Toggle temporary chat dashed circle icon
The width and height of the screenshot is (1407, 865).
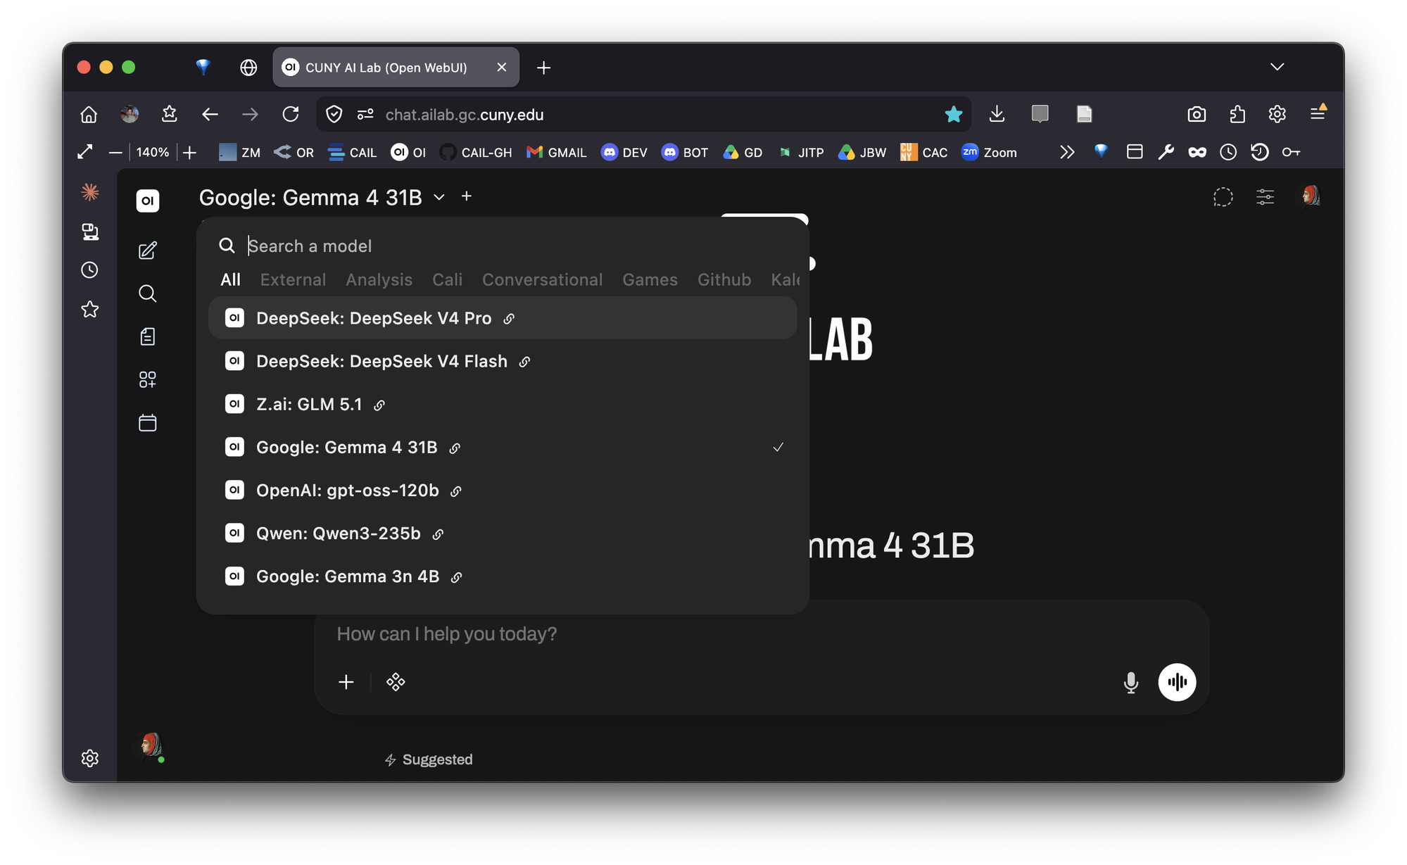tap(1223, 197)
